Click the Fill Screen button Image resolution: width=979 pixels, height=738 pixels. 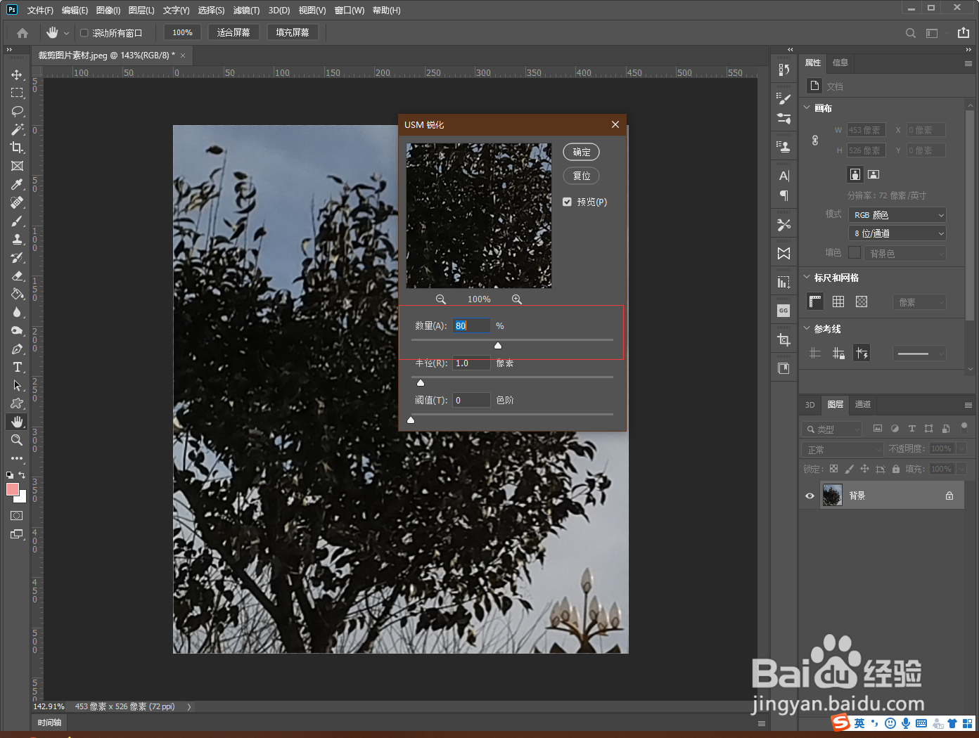pos(293,32)
